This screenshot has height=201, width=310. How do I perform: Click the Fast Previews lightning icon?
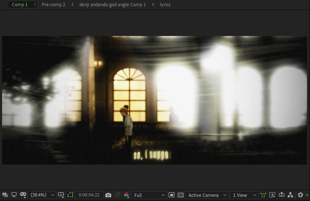(x=272, y=195)
